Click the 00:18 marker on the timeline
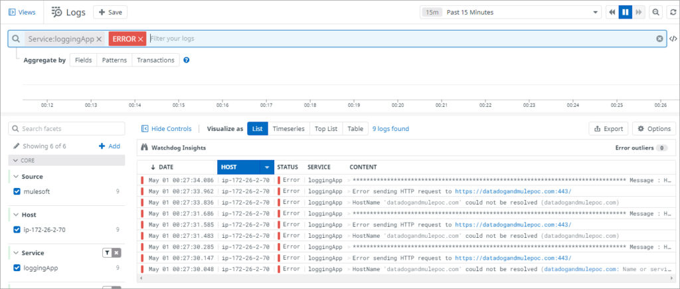Screen dimensions: 680x289 point(310,105)
